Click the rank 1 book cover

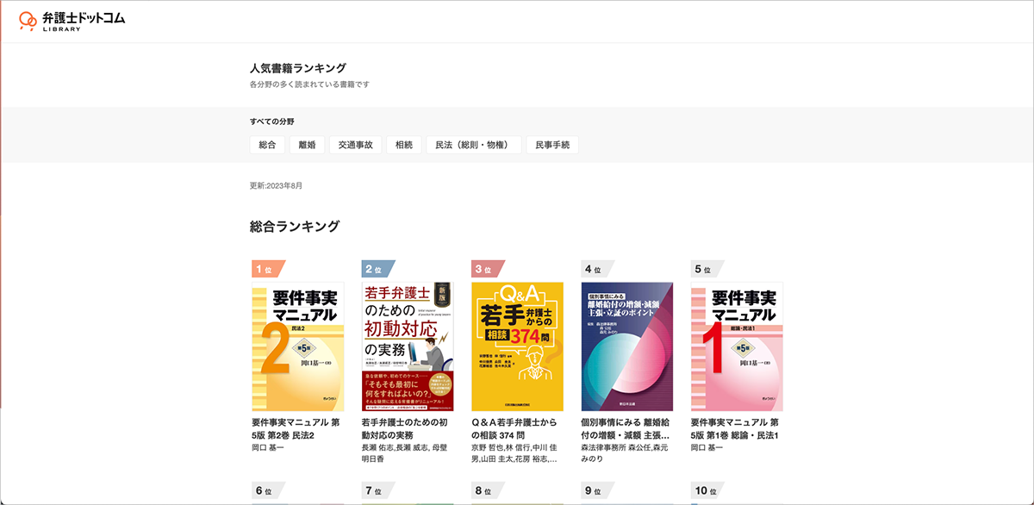[297, 345]
